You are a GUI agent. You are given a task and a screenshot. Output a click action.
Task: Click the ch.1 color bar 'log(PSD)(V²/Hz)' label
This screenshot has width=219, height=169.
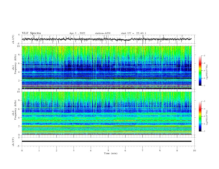[x=207, y=72]
